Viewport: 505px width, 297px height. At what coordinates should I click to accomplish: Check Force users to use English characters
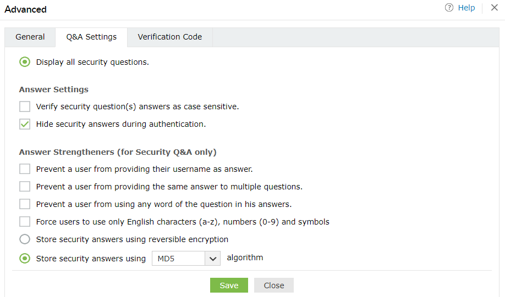[25, 222]
